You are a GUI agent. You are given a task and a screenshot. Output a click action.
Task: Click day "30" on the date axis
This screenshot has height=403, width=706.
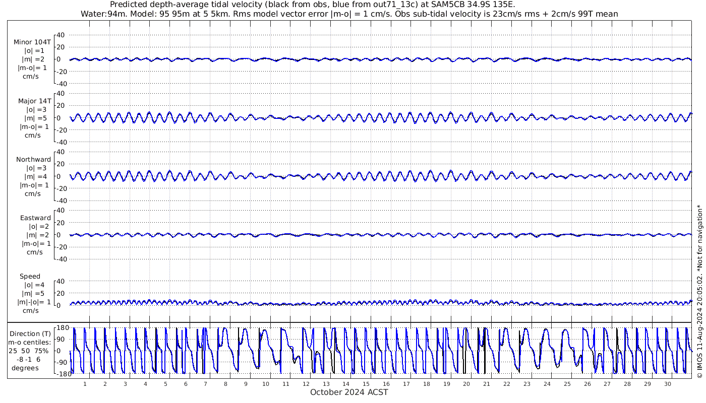point(668,384)
